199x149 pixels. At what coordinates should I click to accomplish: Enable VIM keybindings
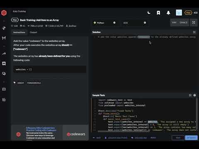[174, 22]
